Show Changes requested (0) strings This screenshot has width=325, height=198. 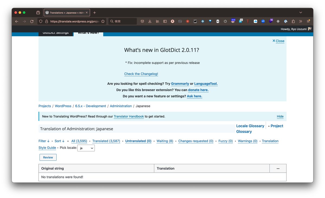pyautogui.click(x=196, y=141)
